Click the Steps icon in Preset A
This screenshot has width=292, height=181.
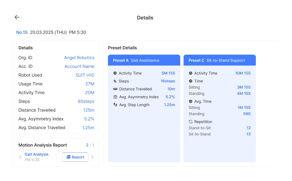tap(115, 81)
